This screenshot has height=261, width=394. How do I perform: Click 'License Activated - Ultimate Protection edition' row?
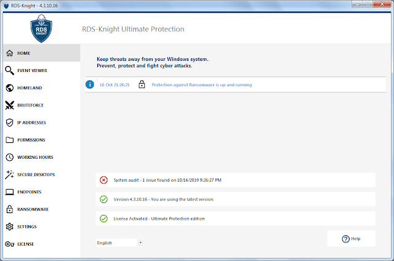(x=235, y=219)
